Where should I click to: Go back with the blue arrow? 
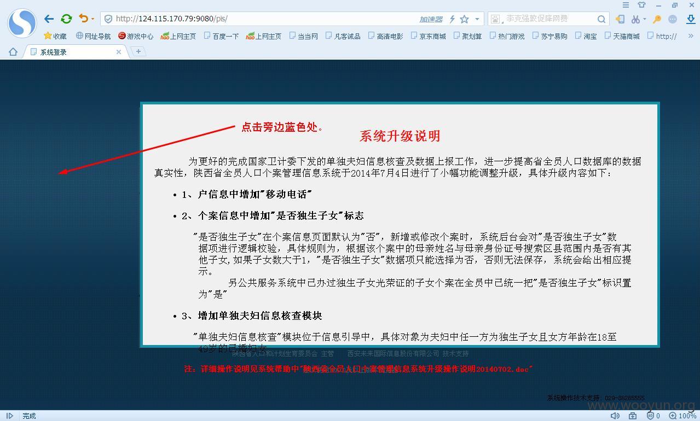point(49,19)
